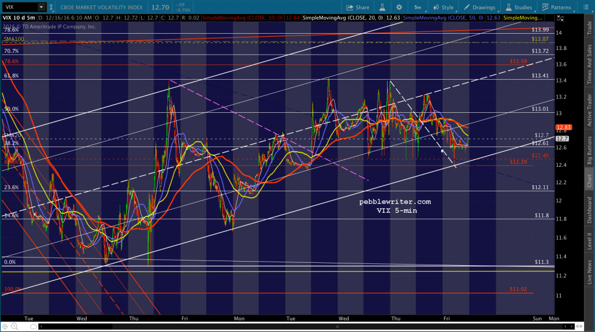Screen dimensions: 595x332
Task: Open chart settings gear icon
Action: [399, 7]
